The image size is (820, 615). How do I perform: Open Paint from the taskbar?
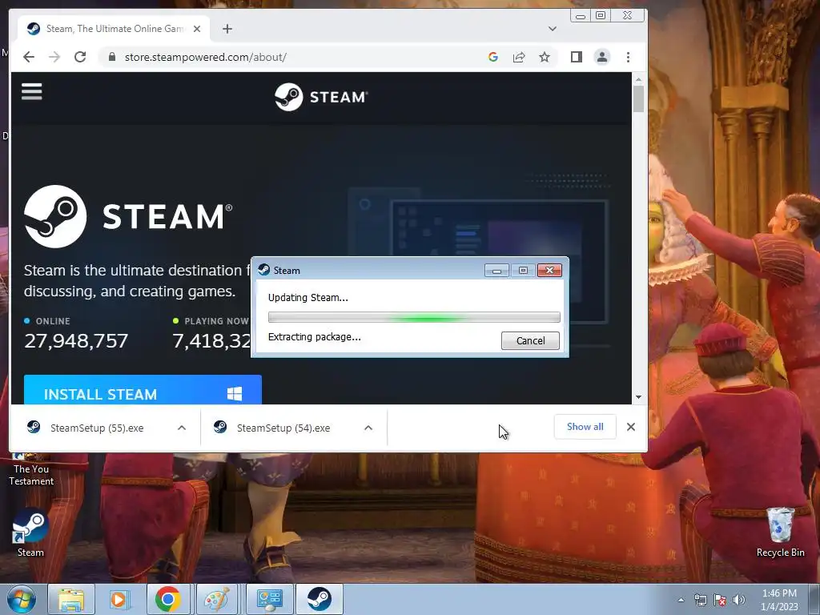tap(216, 599)
